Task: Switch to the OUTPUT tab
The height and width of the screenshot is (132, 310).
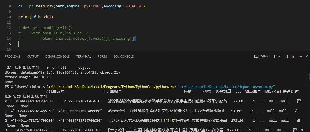Action: 33,56
